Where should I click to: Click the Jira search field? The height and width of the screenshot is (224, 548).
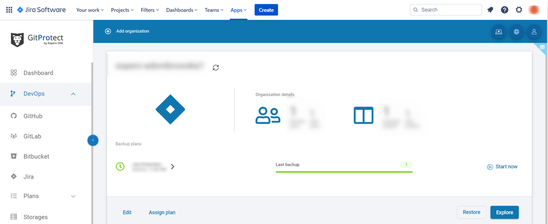point(446,10)
